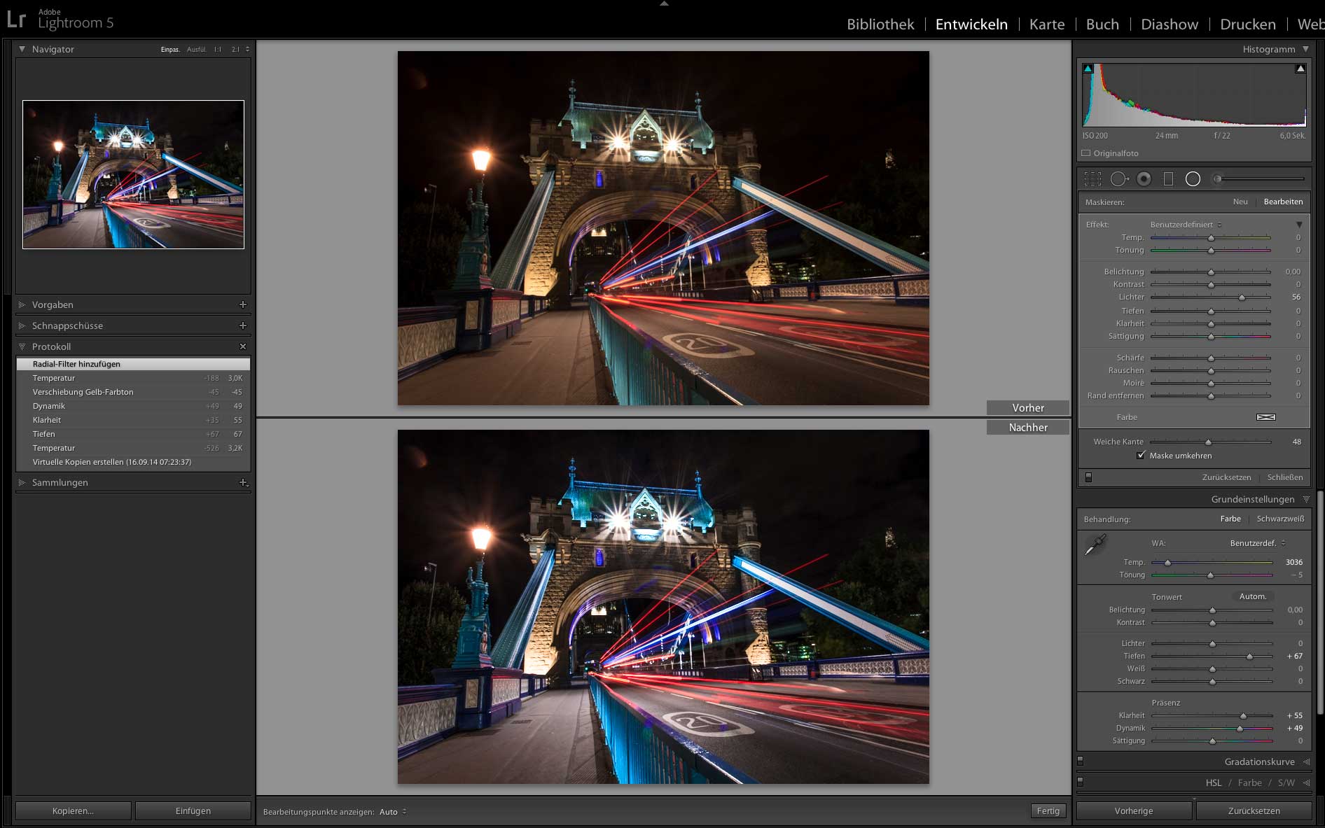Uncheck the Maske umkehren checkbox
The height and width of the screenshot is (828, 1325).
click(1141, 456)
